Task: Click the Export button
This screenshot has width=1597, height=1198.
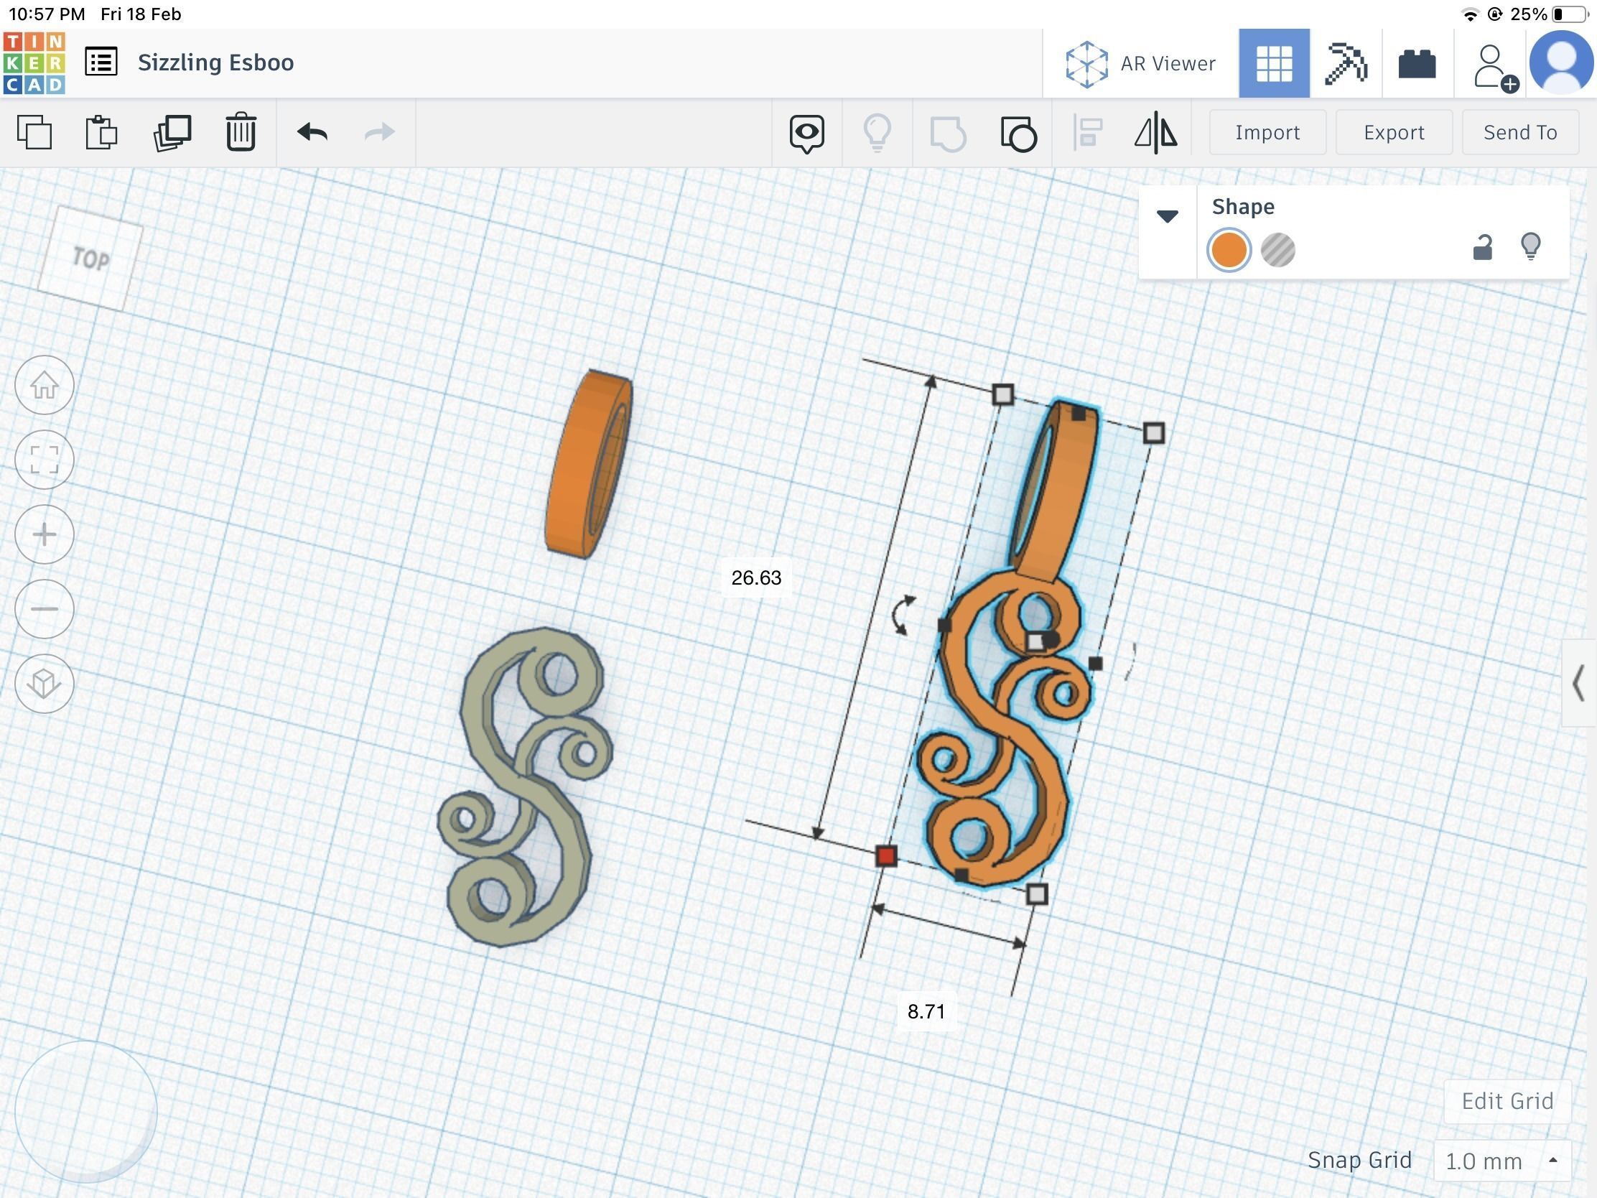Action: pyautogui.click(x=1394, y=132)
